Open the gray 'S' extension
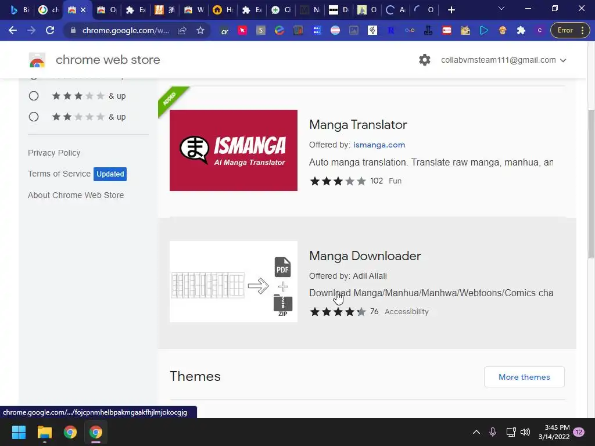Image resolution: width=595 pixels, height=446 pixels. tap(261, 30)
